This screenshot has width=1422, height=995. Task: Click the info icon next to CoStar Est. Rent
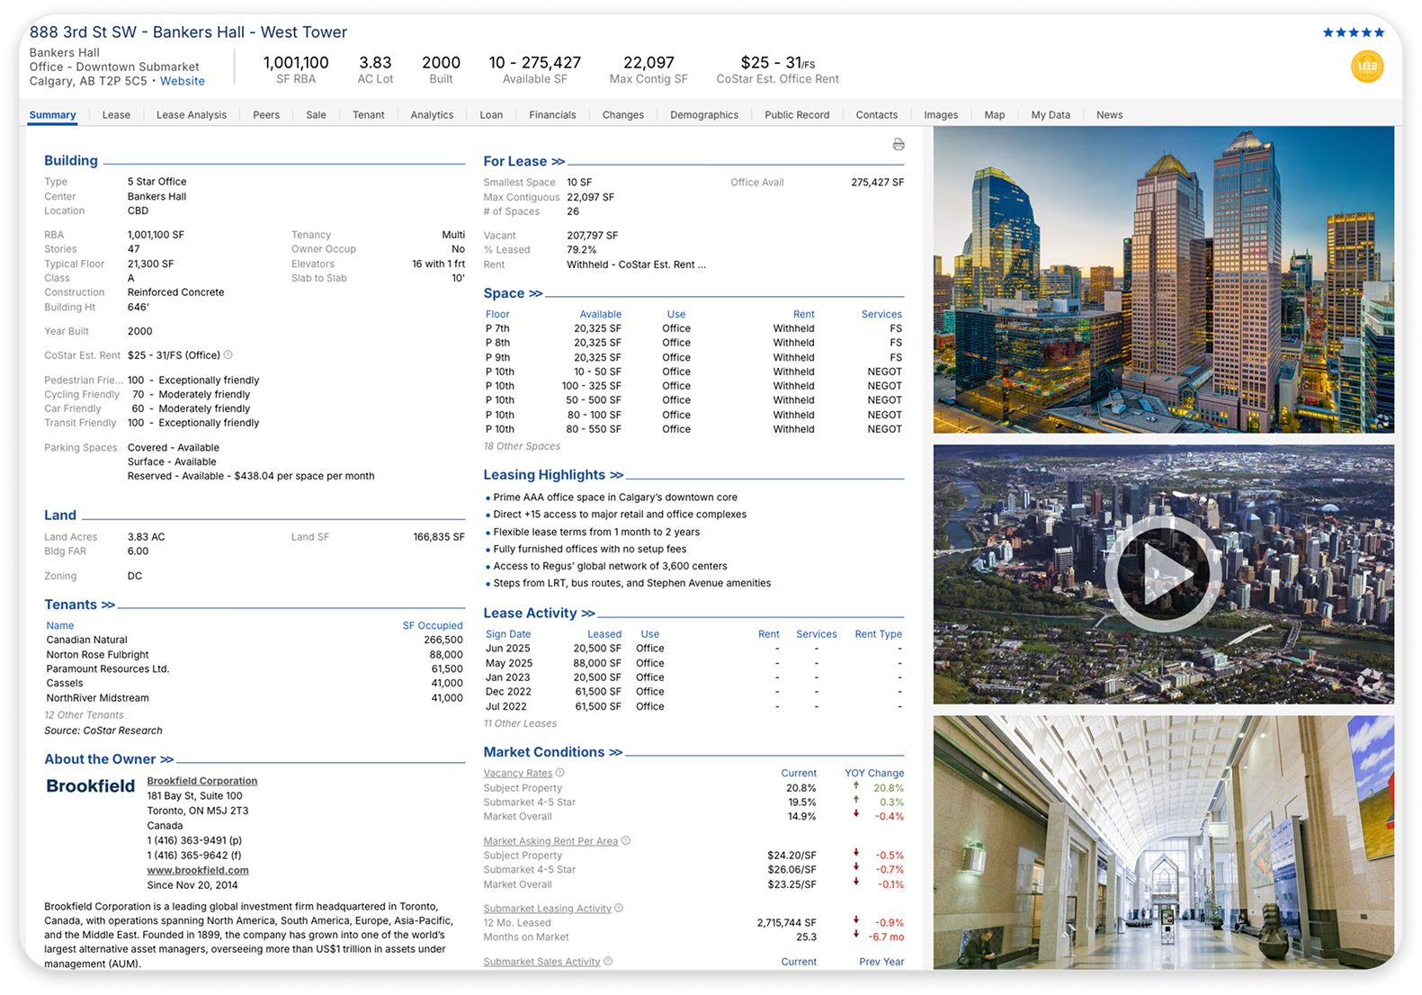click(x=228, y=355)
